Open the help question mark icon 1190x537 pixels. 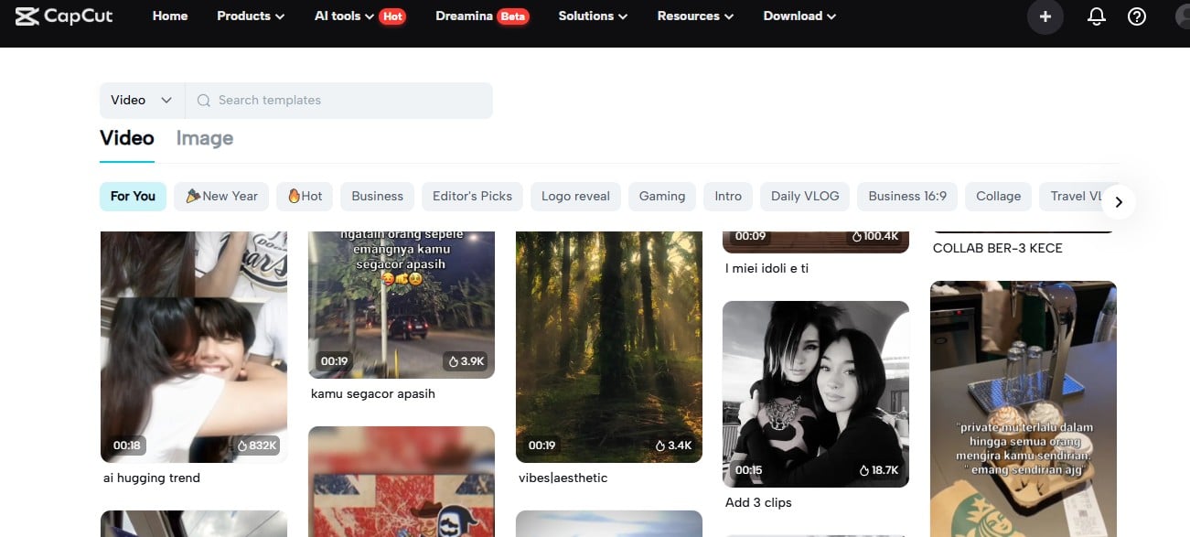pyautogui.click(x=1136, y=16)
